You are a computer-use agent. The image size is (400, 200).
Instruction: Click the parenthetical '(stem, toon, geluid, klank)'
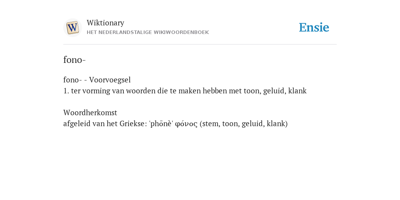(244, 124)
